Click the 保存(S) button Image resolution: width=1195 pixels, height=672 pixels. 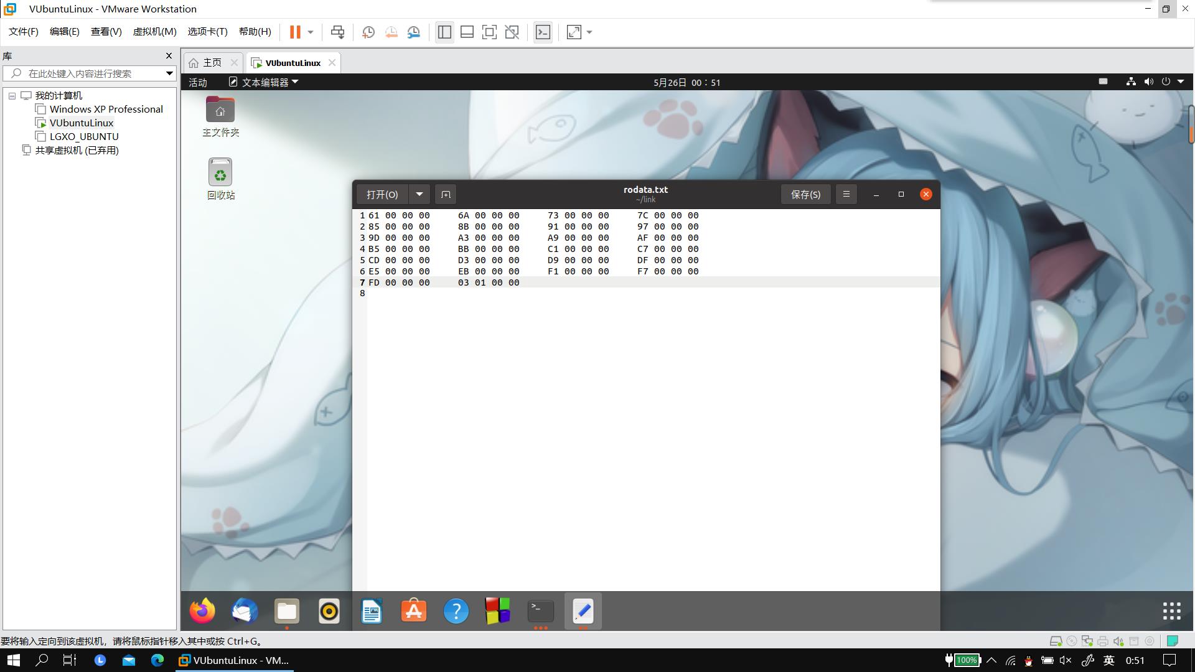coord(805,194)
